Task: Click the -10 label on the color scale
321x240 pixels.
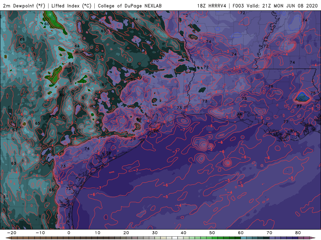Action: click(40, 233)
